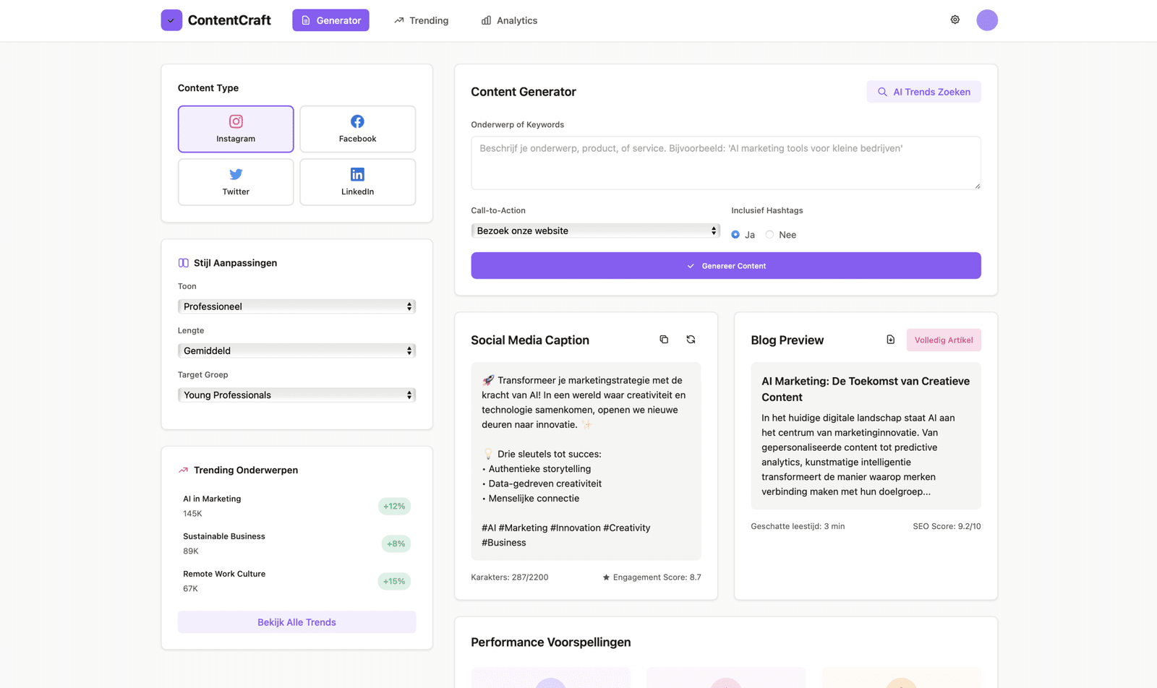
Task: Open the Analytics tab
Action: (x=509, y=20)
